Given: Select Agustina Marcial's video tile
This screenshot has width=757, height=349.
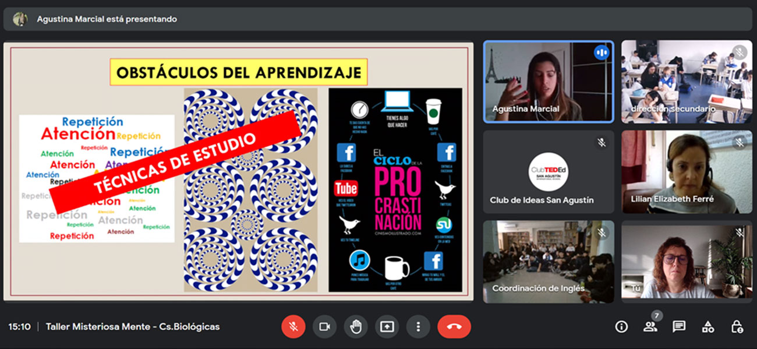Looking at the screenshot, I should tap(548, 82).
